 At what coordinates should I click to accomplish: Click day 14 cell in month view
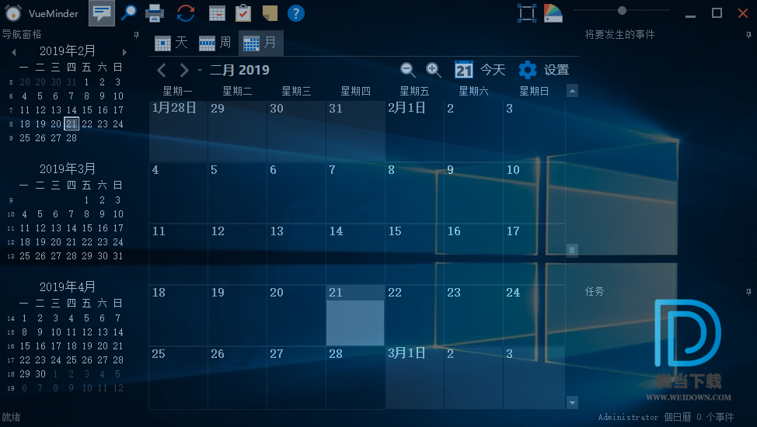pyautogui.click(x=355, y=254)
